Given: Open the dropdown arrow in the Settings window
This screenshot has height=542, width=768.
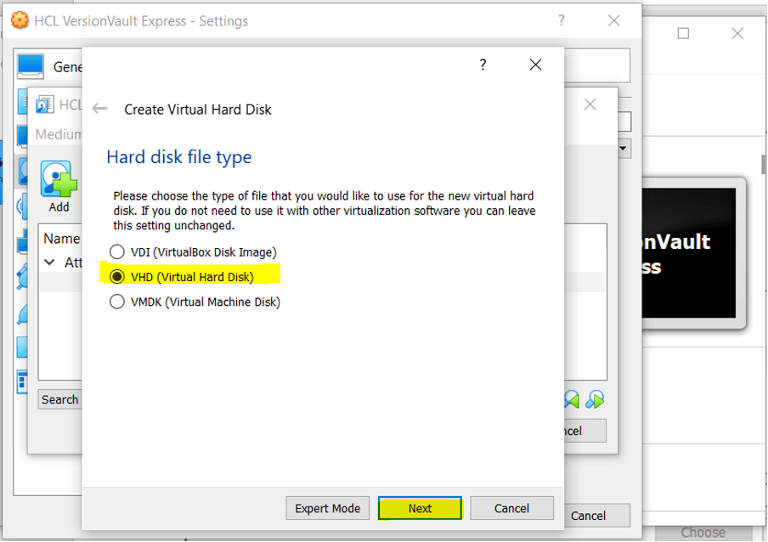Looking at the screenshot, I should click(x=623, y=148).
